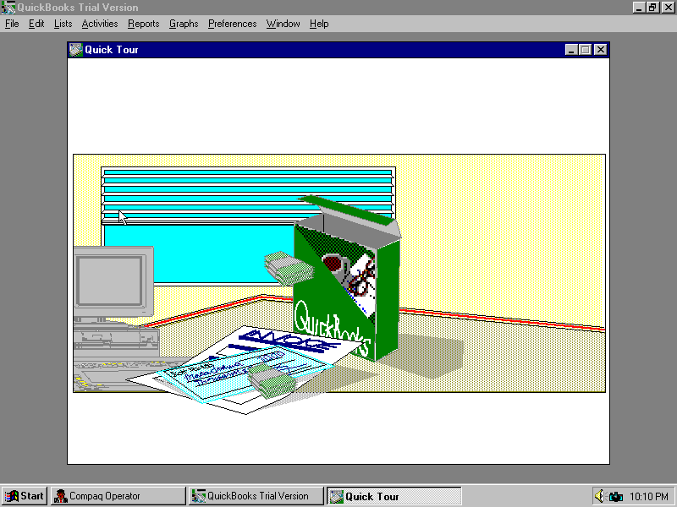Click the Start button
Screen dimensions: 677x507
[25, 496]
